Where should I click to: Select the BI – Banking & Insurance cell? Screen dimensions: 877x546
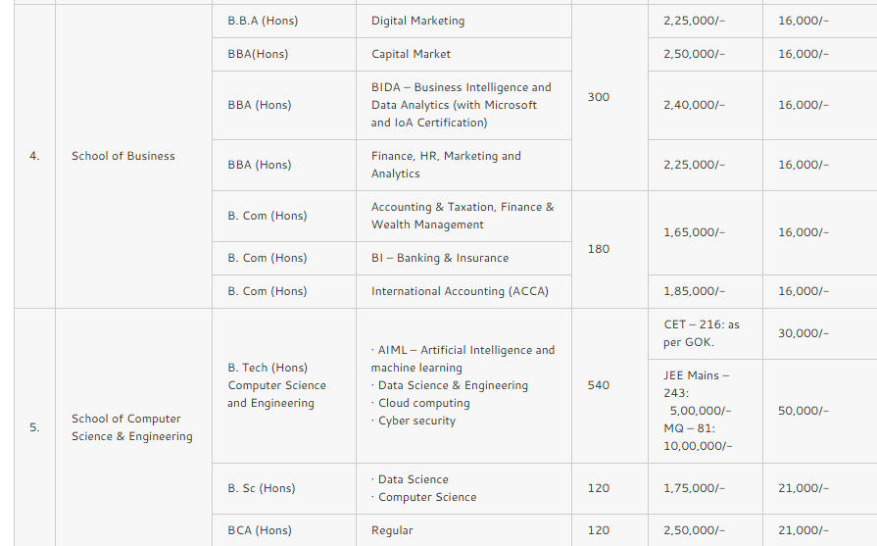point(440,258)
